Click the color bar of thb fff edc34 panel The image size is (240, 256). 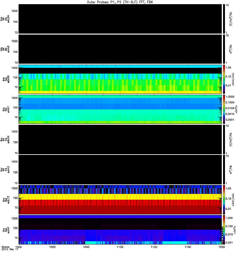pyautogui.click(x=224, y=19)
